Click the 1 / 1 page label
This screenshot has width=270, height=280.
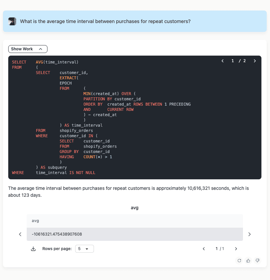(x=220, y=249)
